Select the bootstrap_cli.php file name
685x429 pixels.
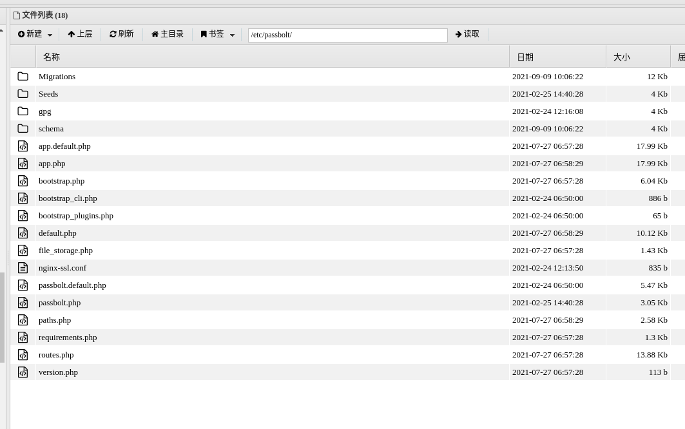[x=68, y=199]
